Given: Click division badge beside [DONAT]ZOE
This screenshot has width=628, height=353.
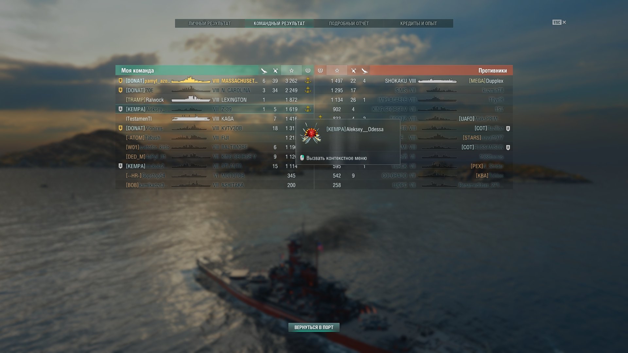Looking at the screenshot, I should pyautogui.click(x=120, y=90).
